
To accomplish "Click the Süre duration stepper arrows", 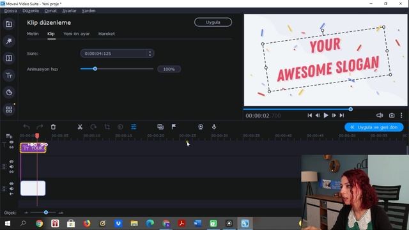I will [150, 54].
